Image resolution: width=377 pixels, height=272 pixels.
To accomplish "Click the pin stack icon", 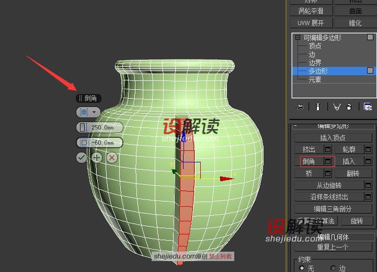I will pyautogui.click(x=300, y=107).
